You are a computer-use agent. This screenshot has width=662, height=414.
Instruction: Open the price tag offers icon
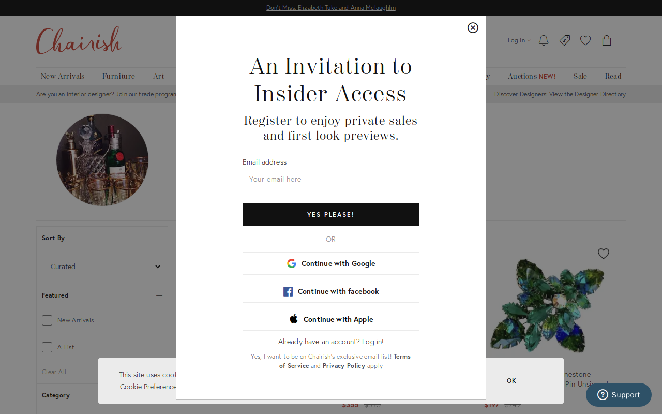(565, 40)
